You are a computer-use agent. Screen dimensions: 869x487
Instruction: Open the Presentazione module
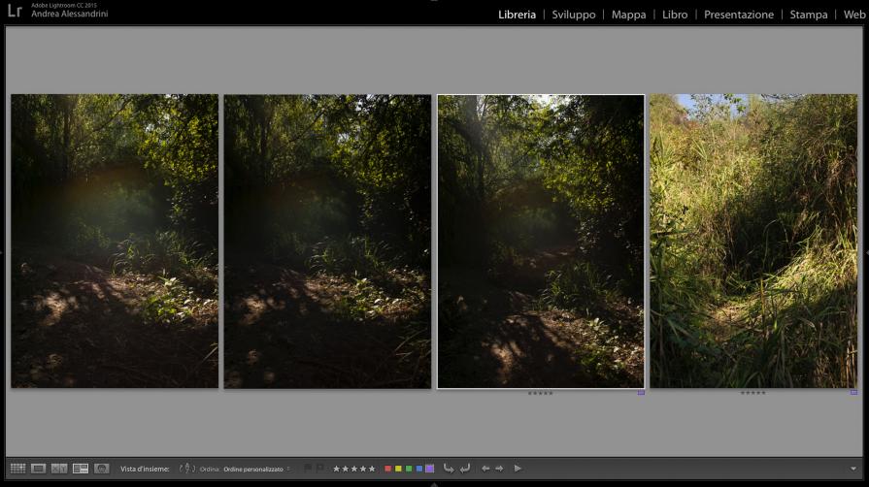coord(739,15)
